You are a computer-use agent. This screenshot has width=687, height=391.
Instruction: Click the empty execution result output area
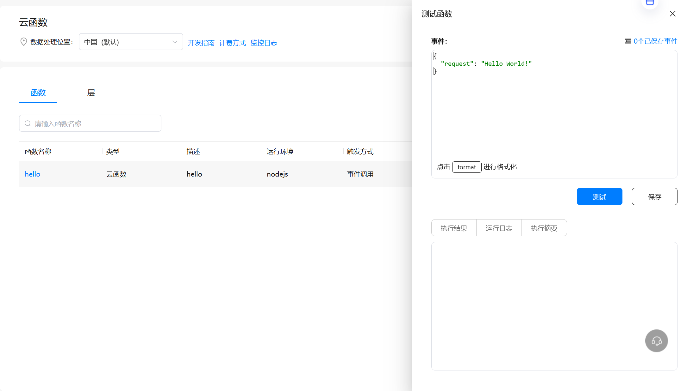point(554,306)
